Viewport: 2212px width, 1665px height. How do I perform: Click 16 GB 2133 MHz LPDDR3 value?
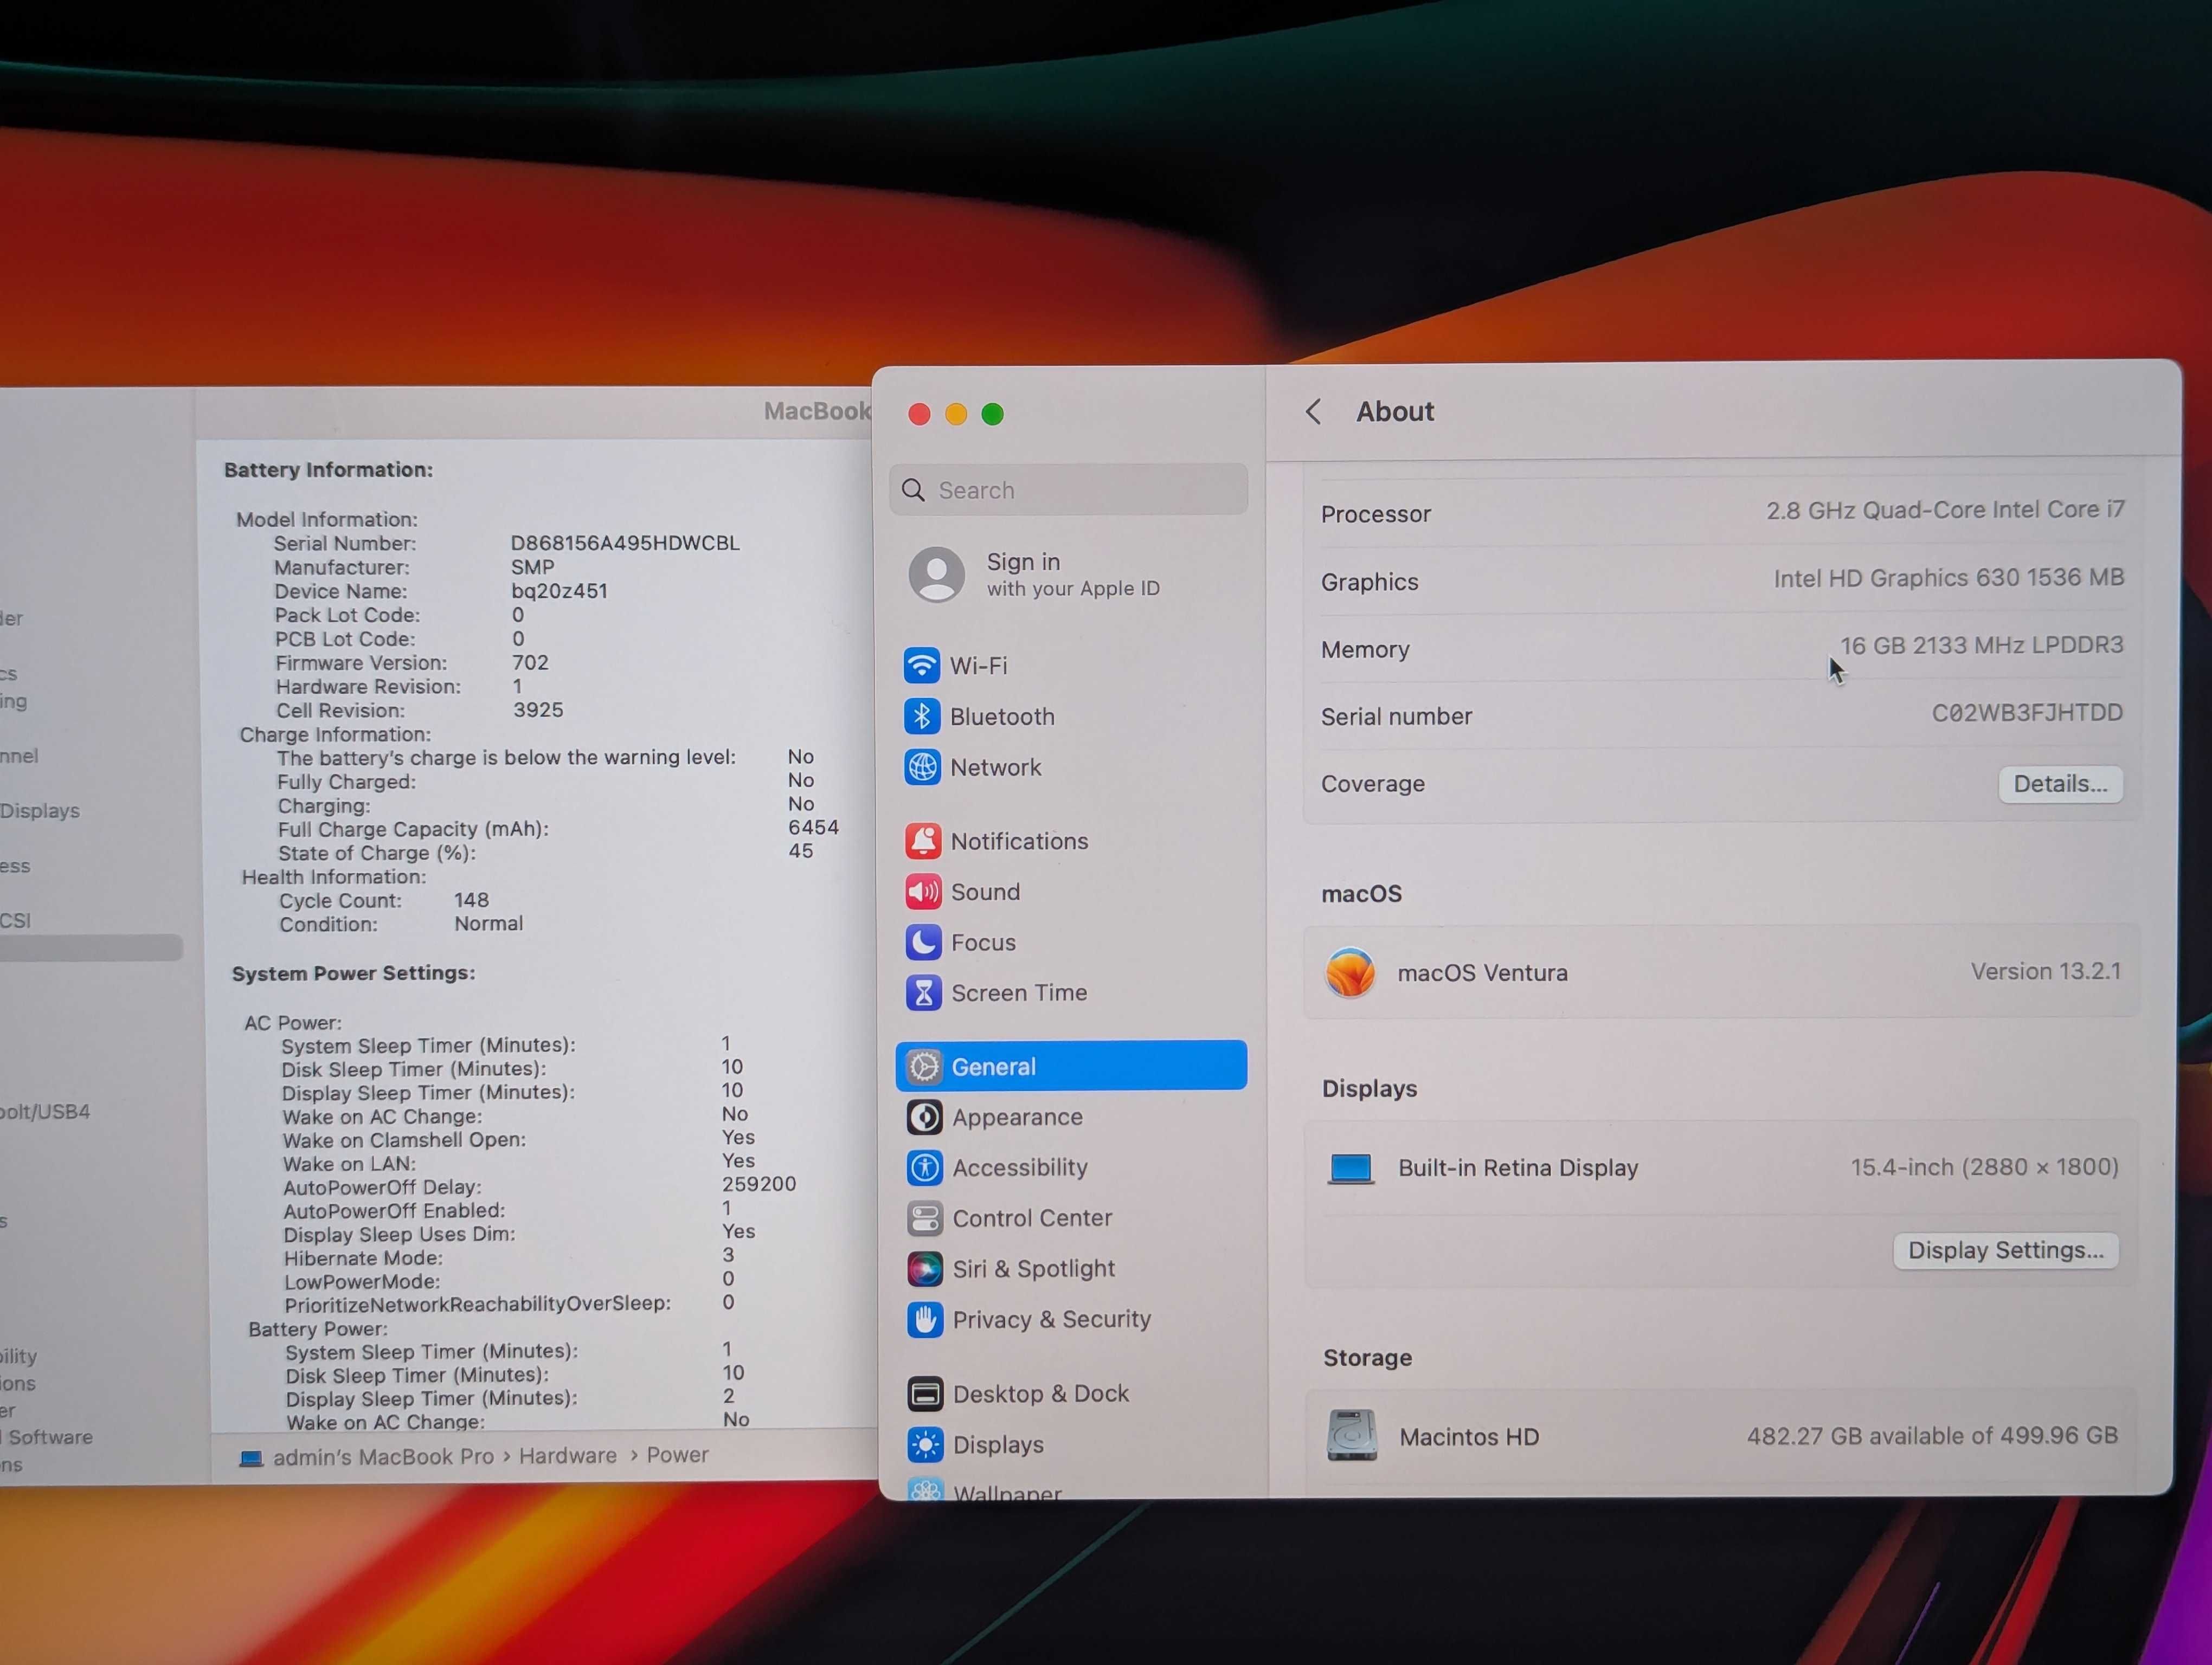(1981, 644)
